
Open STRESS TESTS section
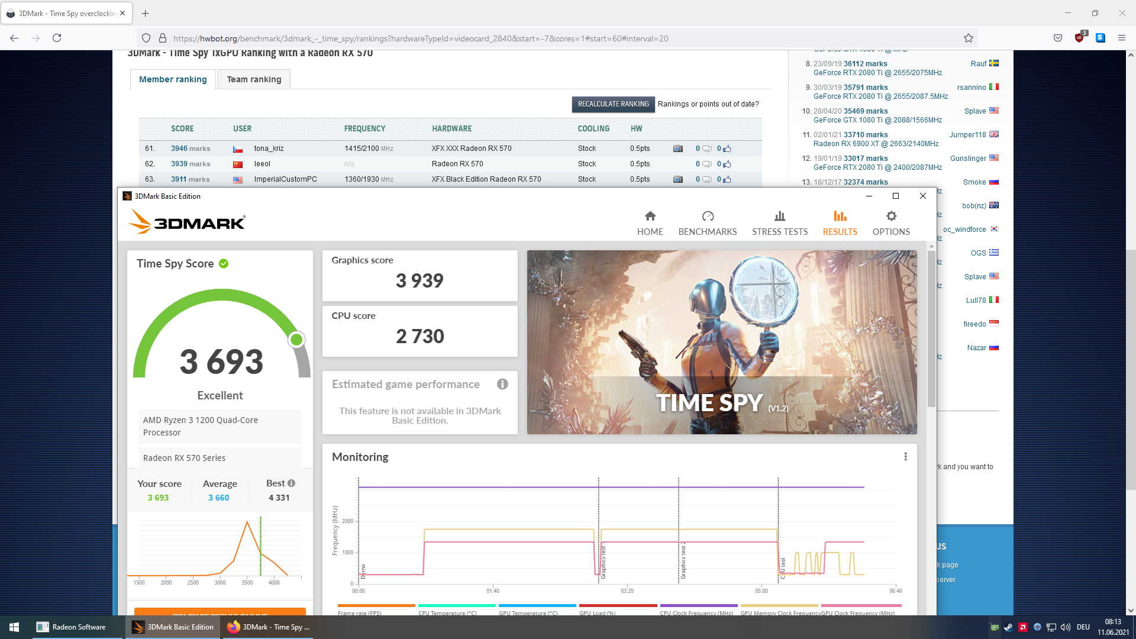[779, 223]
